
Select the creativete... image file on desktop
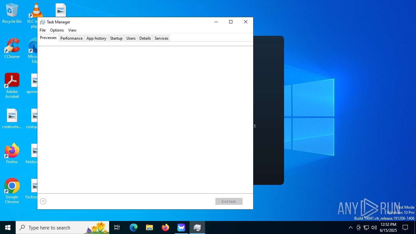click(12, 119)
